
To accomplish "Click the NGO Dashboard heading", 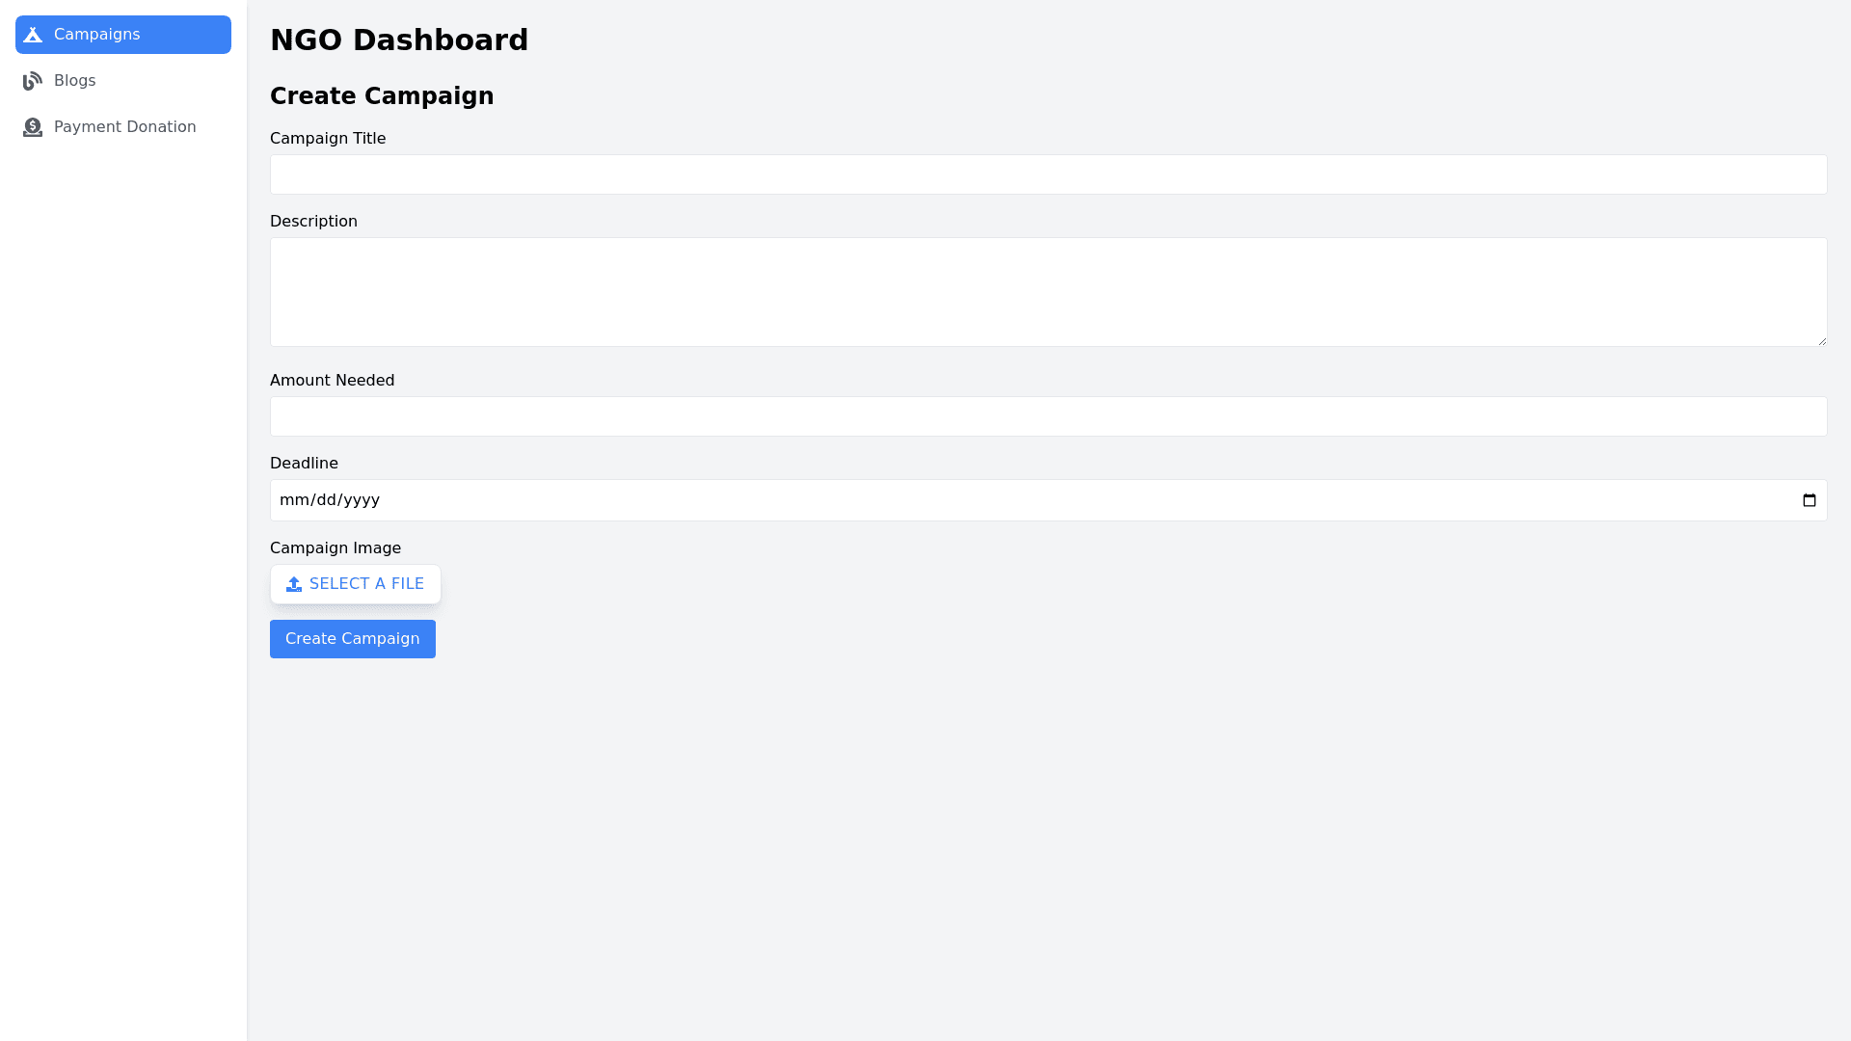I will (x=399, y=40).
